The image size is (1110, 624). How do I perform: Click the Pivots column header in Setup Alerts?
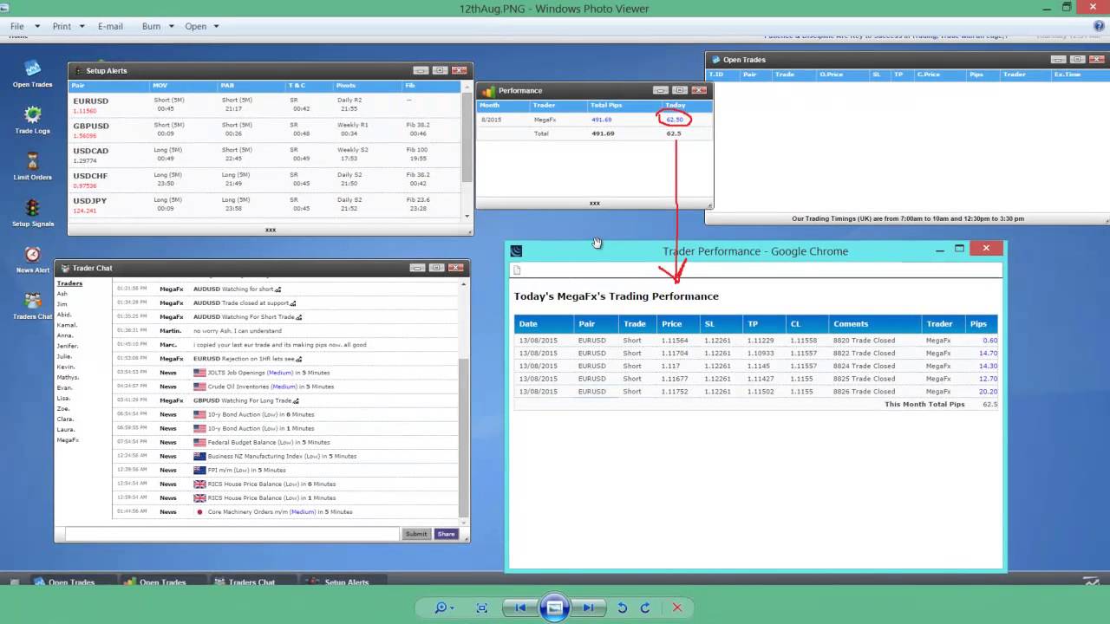tap(346, 86)
